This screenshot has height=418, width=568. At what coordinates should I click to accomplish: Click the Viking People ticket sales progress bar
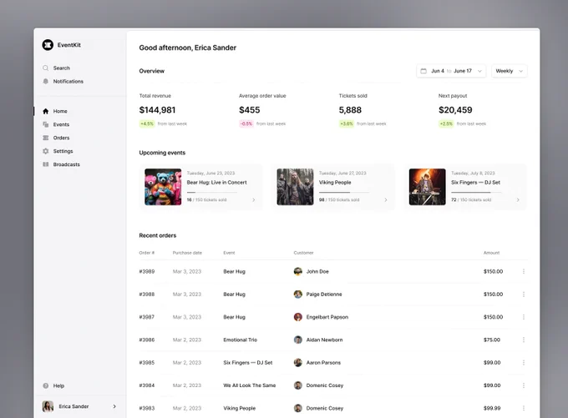(344, 192)
